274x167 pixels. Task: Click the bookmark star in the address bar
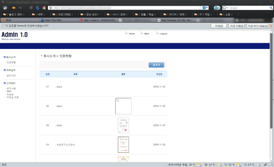(201, 8)
